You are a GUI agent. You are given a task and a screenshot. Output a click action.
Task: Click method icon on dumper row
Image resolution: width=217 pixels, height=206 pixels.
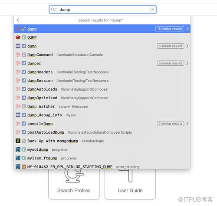(24, 63)
